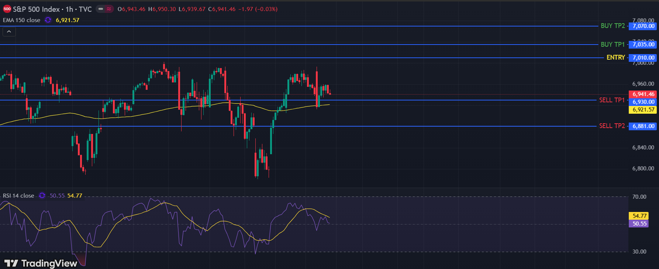659x269 pixels.
Task: Click the BUY TP1 line label
Action: (x=613, y=45)
